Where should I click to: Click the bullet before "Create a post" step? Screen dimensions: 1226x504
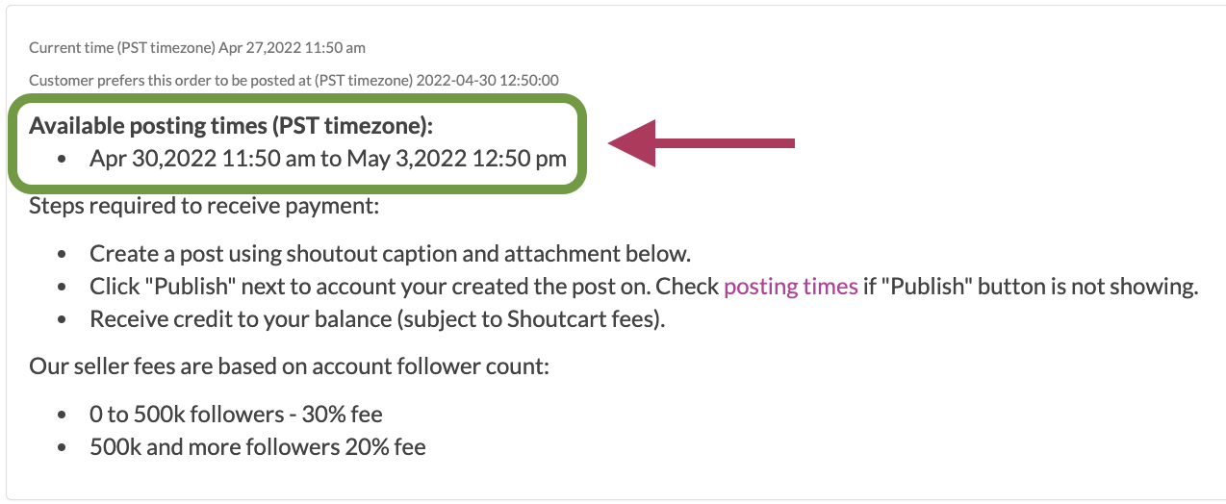(x=63, y=255)
